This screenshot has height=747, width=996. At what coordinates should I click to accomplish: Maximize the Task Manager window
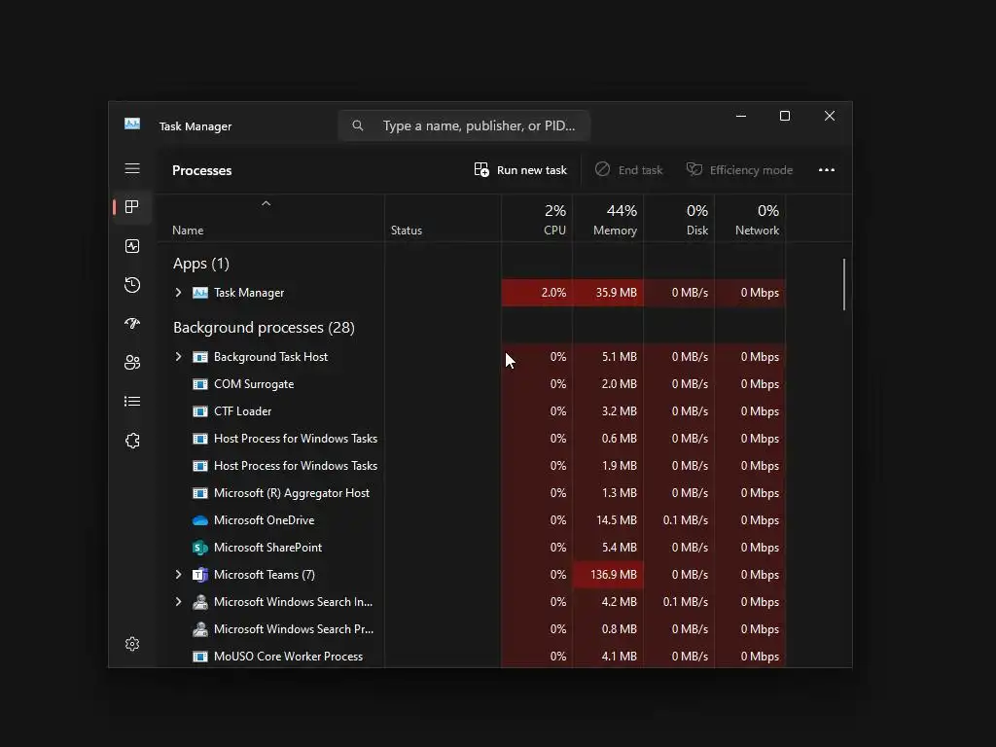785,117
